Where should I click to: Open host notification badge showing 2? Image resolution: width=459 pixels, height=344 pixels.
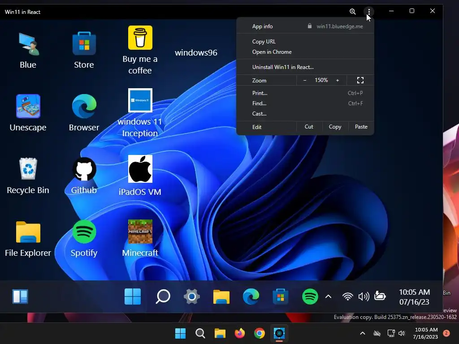(446, 333)
